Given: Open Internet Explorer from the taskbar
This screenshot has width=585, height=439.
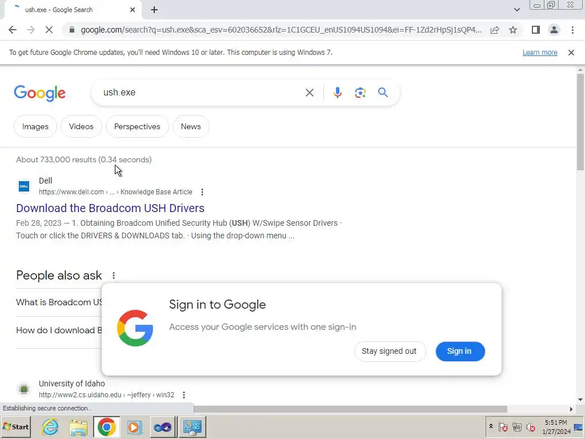Looking at the screenshot, I should click(x=50, y=426).
